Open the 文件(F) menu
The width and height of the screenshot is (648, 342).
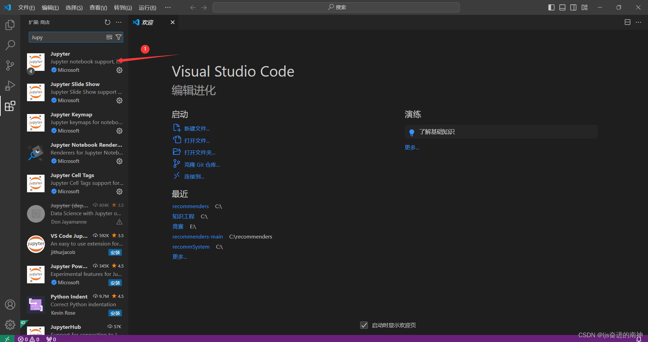(26, 7)
